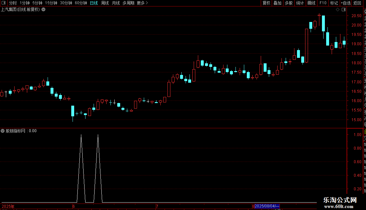The image size is (366, 210).
Task: Expand the 股朋指标网 indicator dropdown arrow
Action: tap(3, 131)
